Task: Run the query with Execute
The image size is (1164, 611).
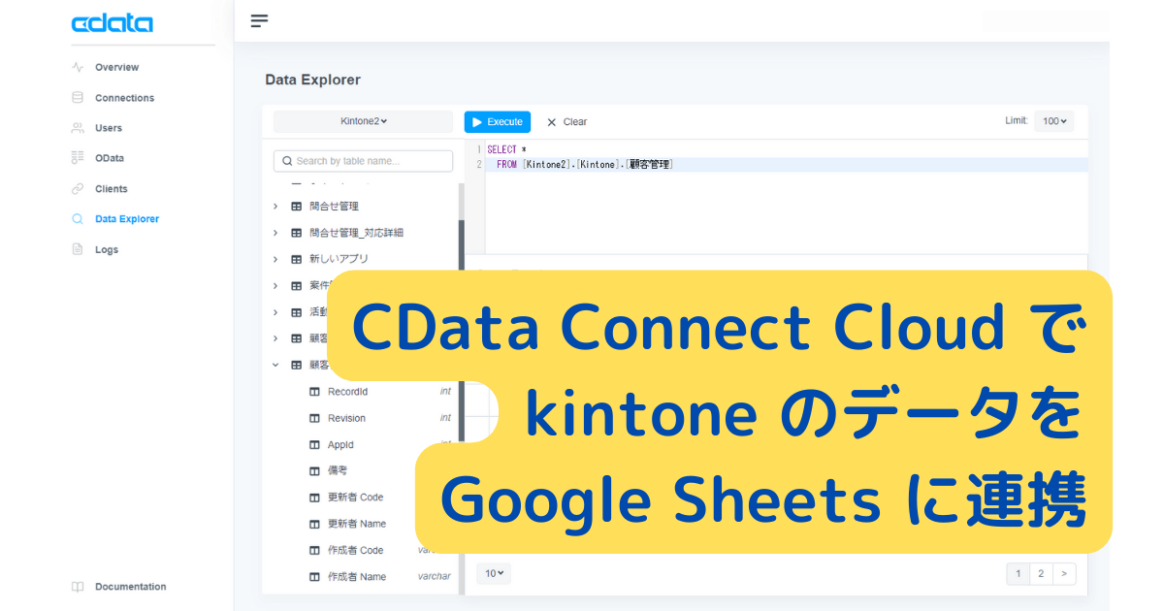Action: 498,121
